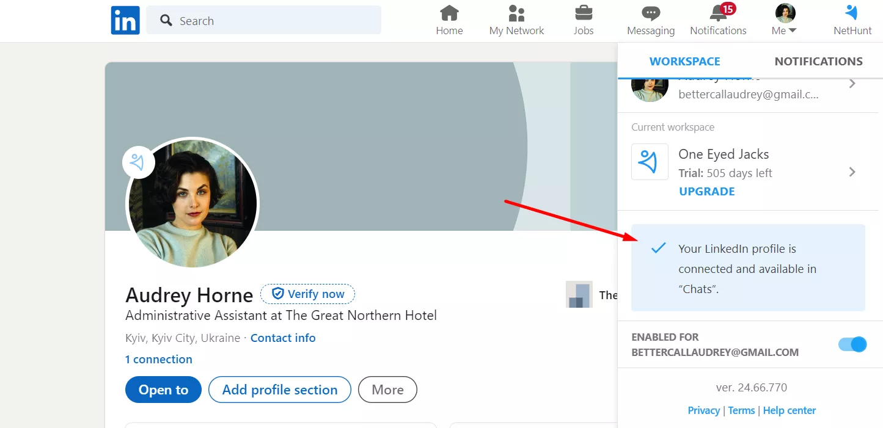
Task: Open the NetHunt extension icon in navbar
Action: (x=852, y=20)
